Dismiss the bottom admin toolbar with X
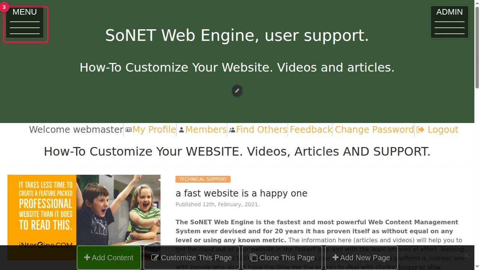480x270 pixels. (x=466, y=256)
